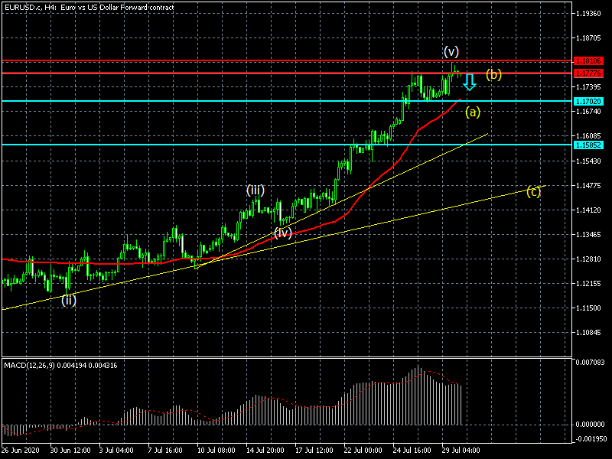Click the 24 Jul 16:00 time label

coord(412,451)
